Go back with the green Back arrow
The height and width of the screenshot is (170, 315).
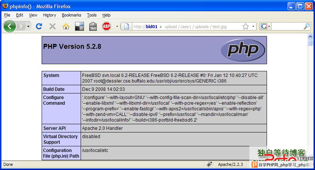tap(9, 26)
